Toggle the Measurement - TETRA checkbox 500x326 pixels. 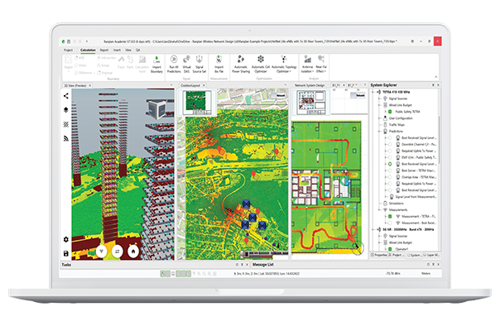(390, 217)
